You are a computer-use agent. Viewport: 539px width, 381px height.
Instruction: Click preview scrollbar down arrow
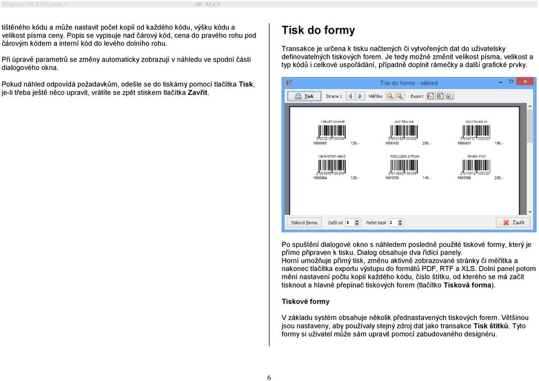click(529, 212)
